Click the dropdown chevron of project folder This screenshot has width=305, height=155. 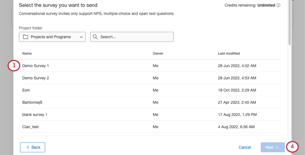click(x=80, y=37)
